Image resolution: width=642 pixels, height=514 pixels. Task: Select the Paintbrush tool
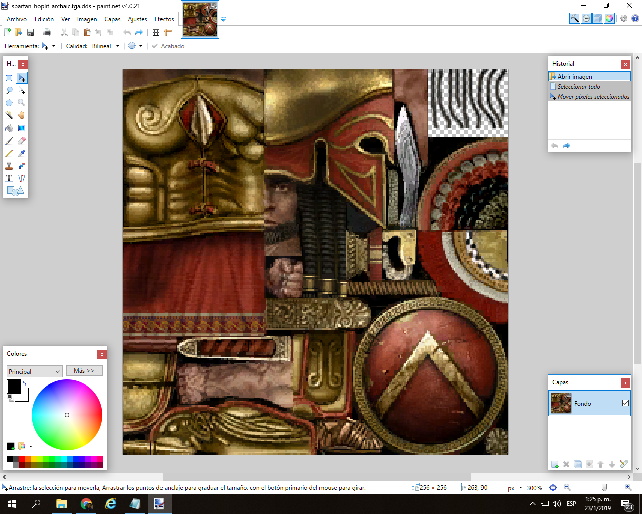pyautogui.click(x=9, y=141)
